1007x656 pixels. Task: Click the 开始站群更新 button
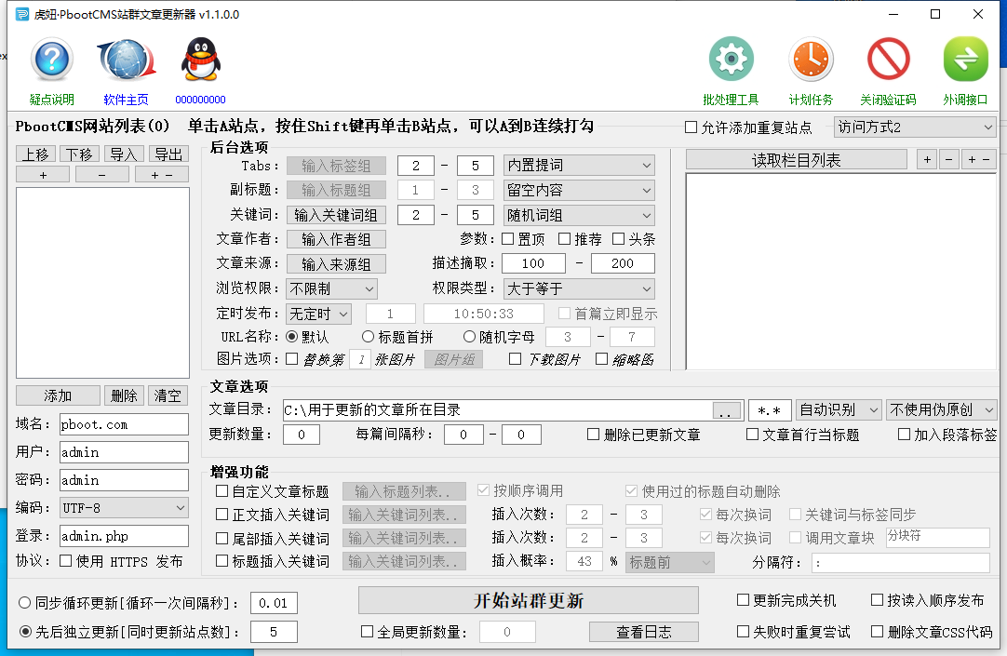tap(529, 601)
